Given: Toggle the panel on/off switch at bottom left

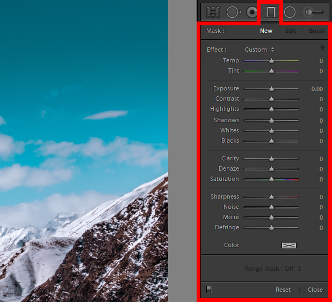Looking at the screenshot, I should coord(208,290).
